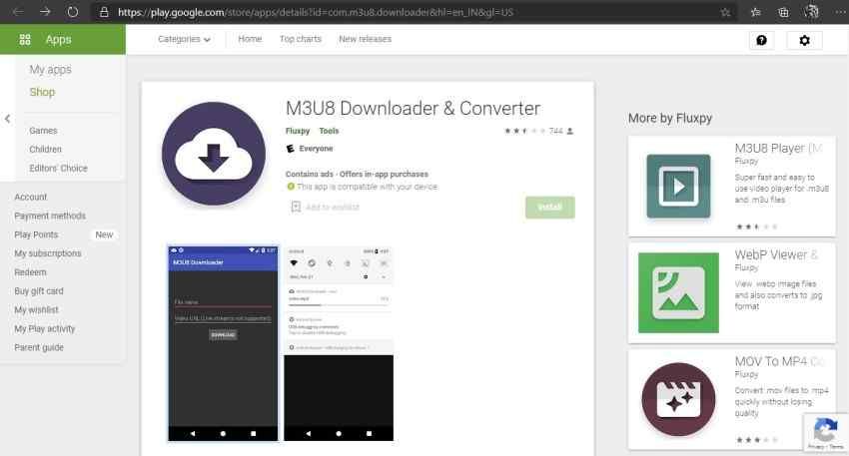
Task: Open the Fluxpy developer link
Action: pos(297,131)
